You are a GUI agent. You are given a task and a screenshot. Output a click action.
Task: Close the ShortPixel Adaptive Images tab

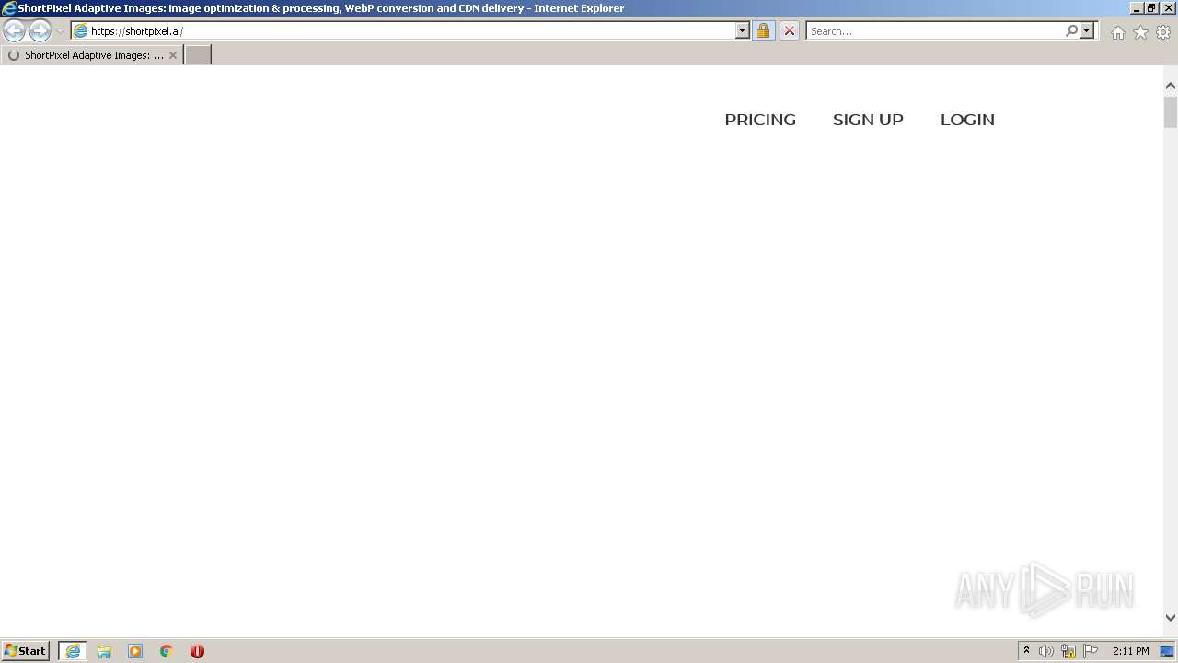[x=173, y=55]
